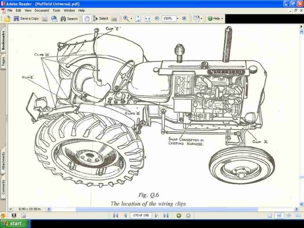Open the Window menu
Image resolution: width=304 pixels, height=228 pixels.
coord(69,11)
